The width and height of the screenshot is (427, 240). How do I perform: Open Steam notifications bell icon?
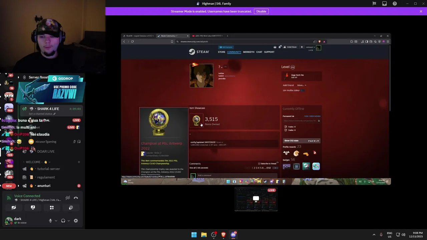tap(302, 47)
